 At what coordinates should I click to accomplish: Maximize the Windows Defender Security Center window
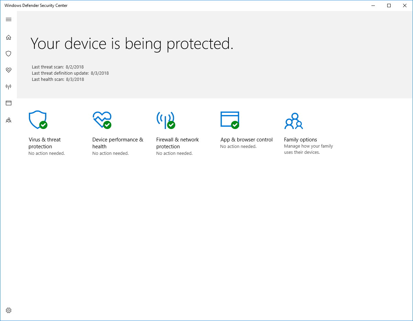point(389,6)
